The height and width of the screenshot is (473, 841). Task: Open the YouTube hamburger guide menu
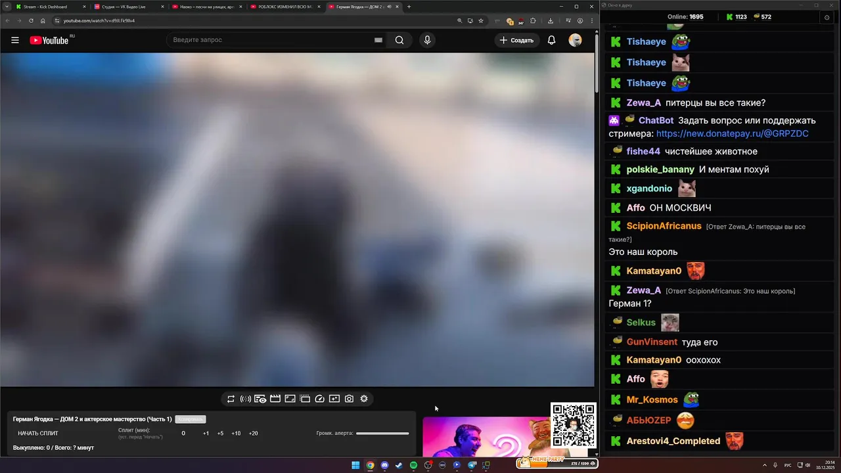click(x=15, y=40)
